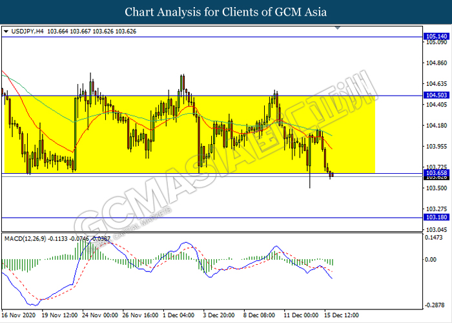Click the dropdown triangle beside USDJPY,H4
This screenshot has width=452, height=323.
[6, 32]
